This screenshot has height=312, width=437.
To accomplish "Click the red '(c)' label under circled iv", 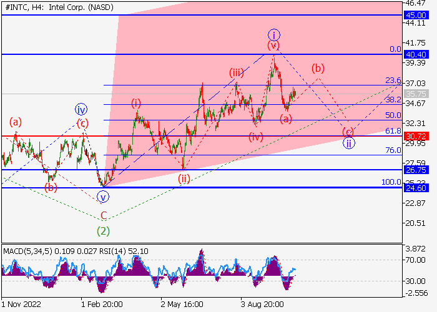I will coord(82,123).
